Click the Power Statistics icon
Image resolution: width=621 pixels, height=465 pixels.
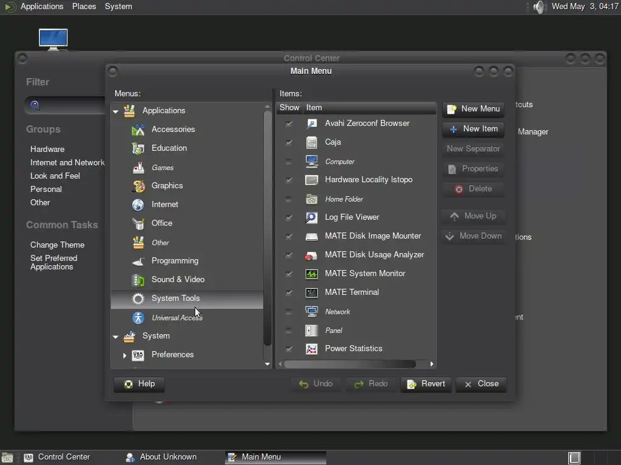point(312,349)
